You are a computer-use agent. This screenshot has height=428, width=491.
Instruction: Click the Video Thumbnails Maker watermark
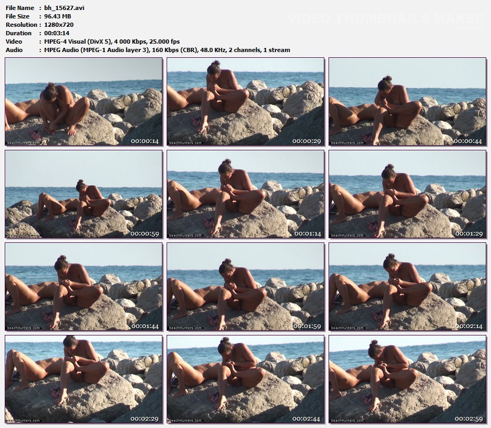(x=385, y=19)
